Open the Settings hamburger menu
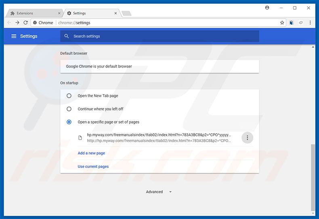 pyautogui.click(x=14, y=36)
